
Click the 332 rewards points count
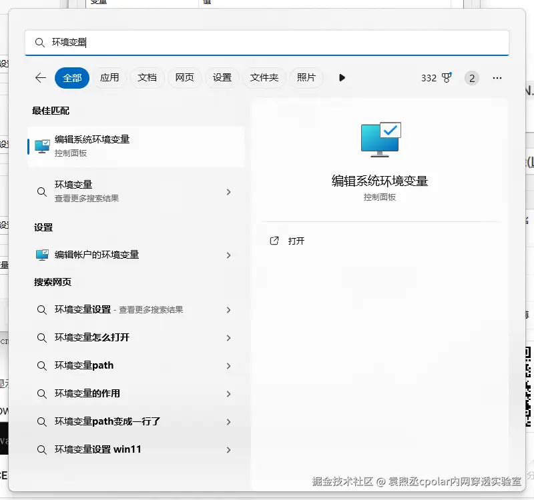coord(429,78)
